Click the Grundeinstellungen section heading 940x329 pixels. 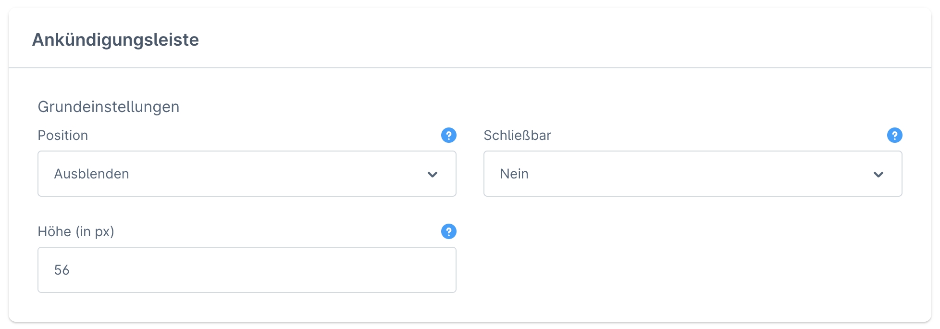[x=109, y=107]
